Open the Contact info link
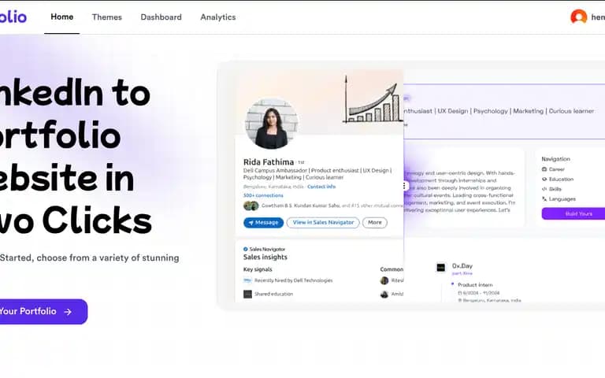This screenshot has height=378, width=605. (x=321, y=187)
